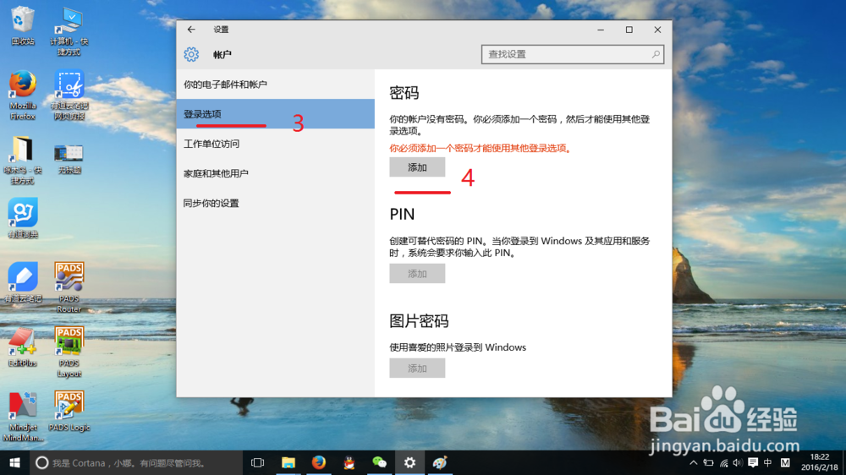Launch 有道词典 from the desktop
846x475 pixels.
pyautogui.click(x=23, y=218)
